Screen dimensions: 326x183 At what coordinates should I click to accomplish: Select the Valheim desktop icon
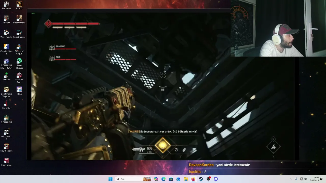pos(6,20)
